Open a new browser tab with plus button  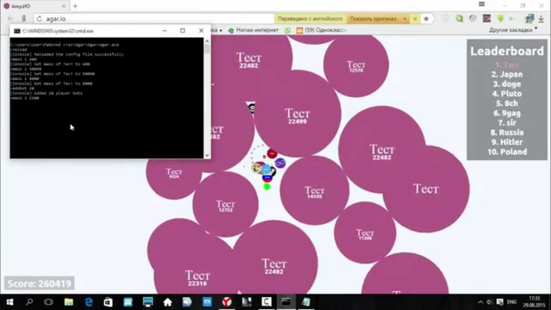click(x=75, y=6)
